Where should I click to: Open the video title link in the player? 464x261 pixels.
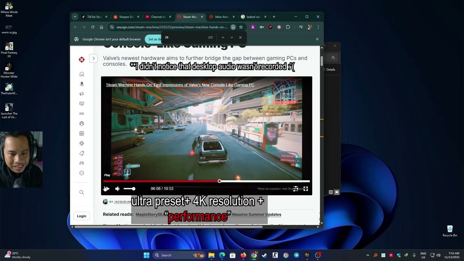pyautogui.click(x=180, y=85)
